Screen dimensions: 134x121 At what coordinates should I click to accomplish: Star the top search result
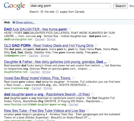pos(70,29)
